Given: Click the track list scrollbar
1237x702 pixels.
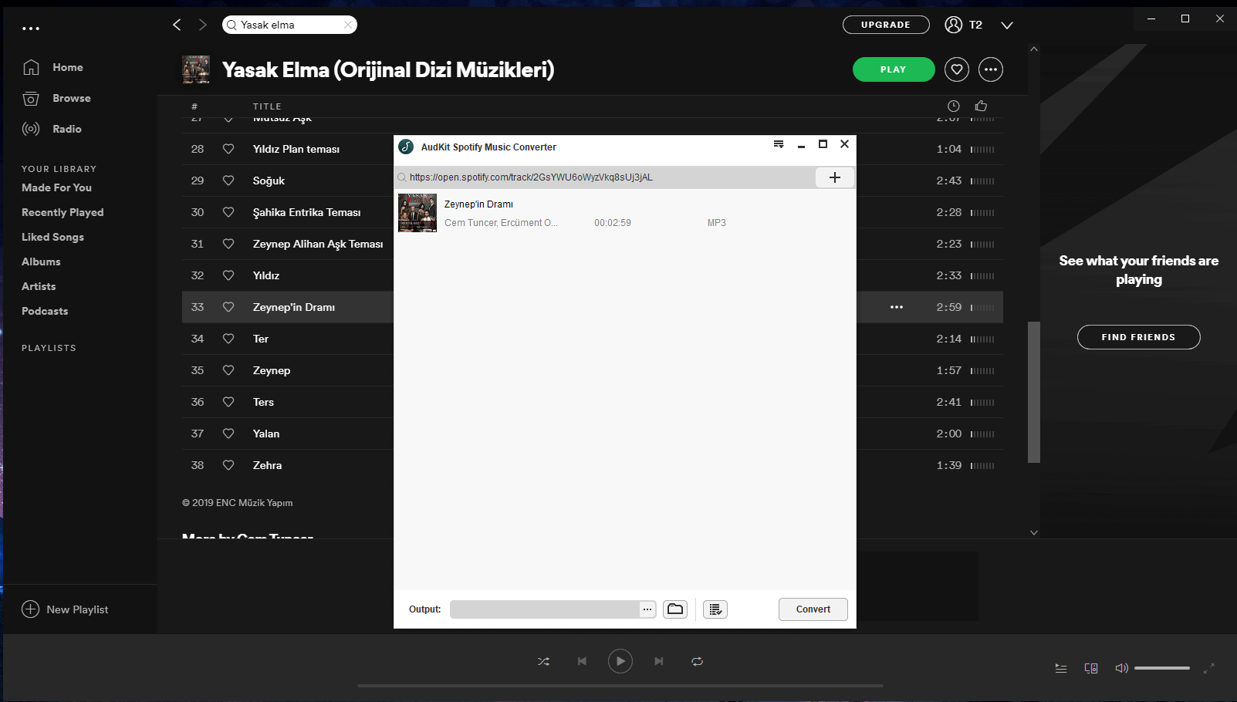Looking at the screenshot, I should [x=1034, y=392].
